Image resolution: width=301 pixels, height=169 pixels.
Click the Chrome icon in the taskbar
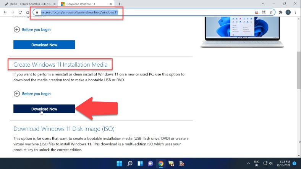coord(161,164)
